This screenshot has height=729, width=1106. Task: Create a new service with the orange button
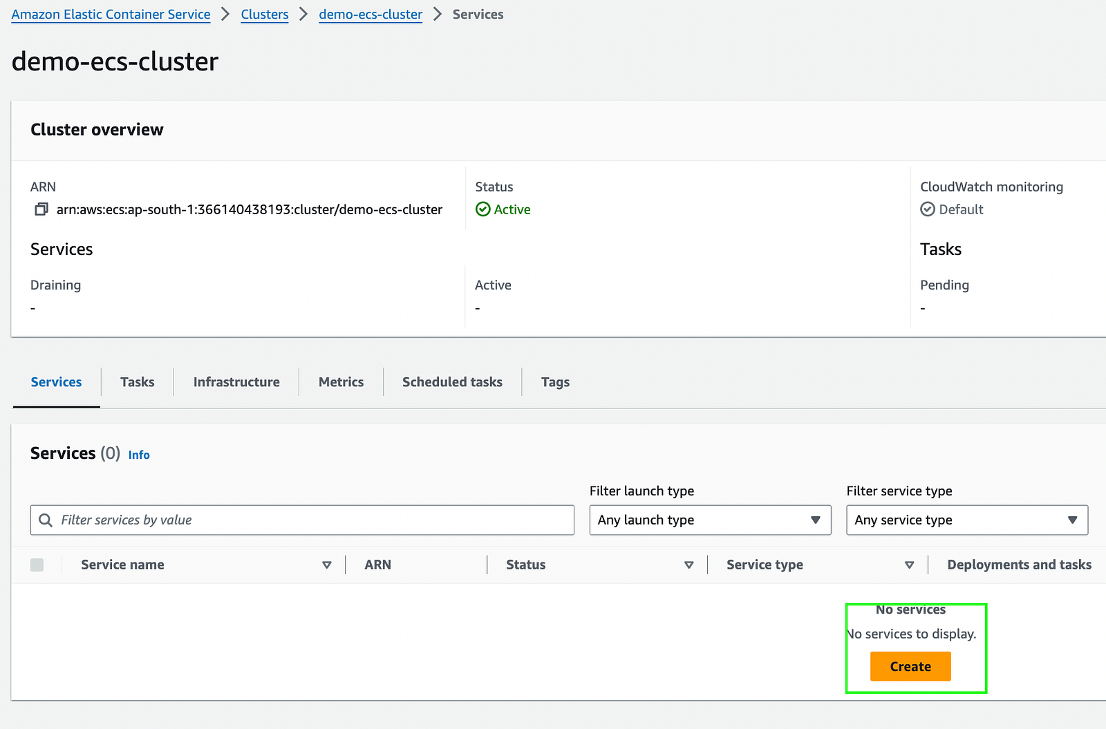910,667
